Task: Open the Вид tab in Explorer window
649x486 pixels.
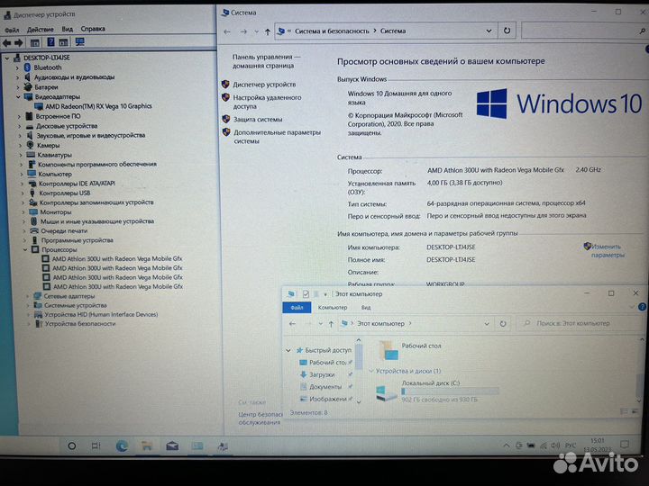Action: 366,308
